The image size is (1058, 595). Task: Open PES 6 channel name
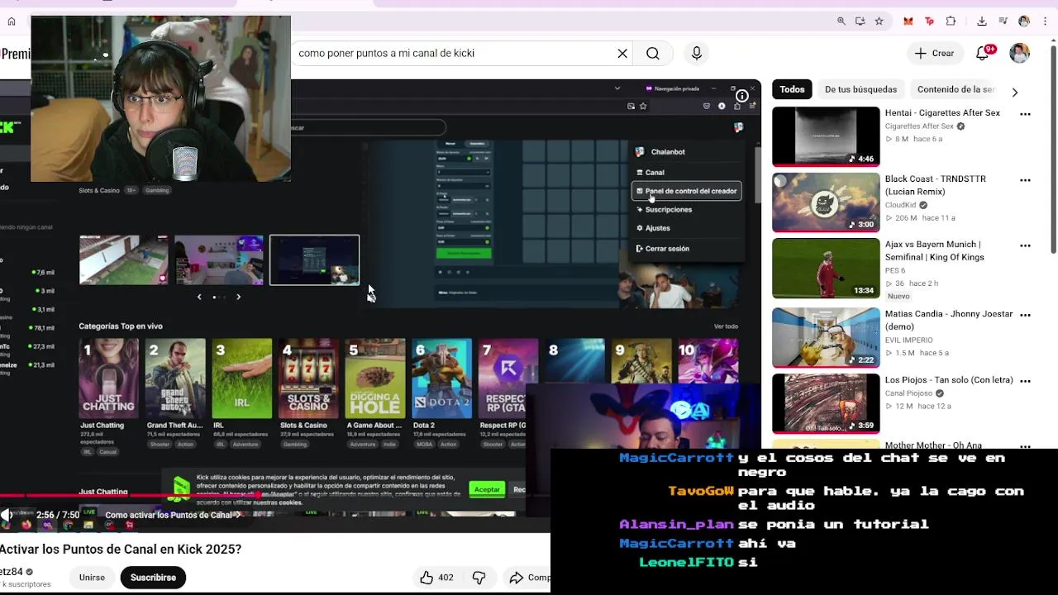pos(895,270)
